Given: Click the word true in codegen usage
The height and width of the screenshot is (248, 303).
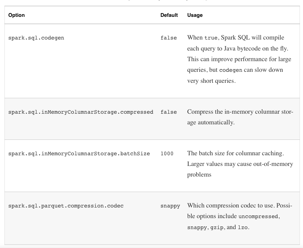Looking at the screenshot, I should pos(211,38).
